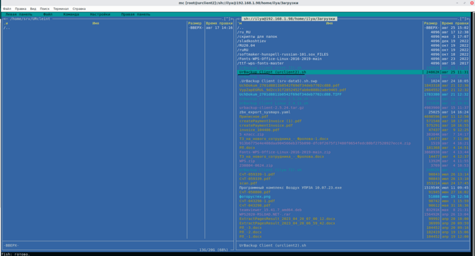Image resolution: width=475 pixels, height=256 pixels.
Task: Open the Правка menu
Action: (x=21, y=9)
